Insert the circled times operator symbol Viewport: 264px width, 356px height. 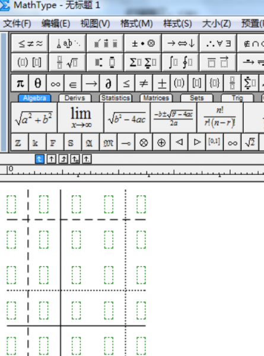[144, 142]
